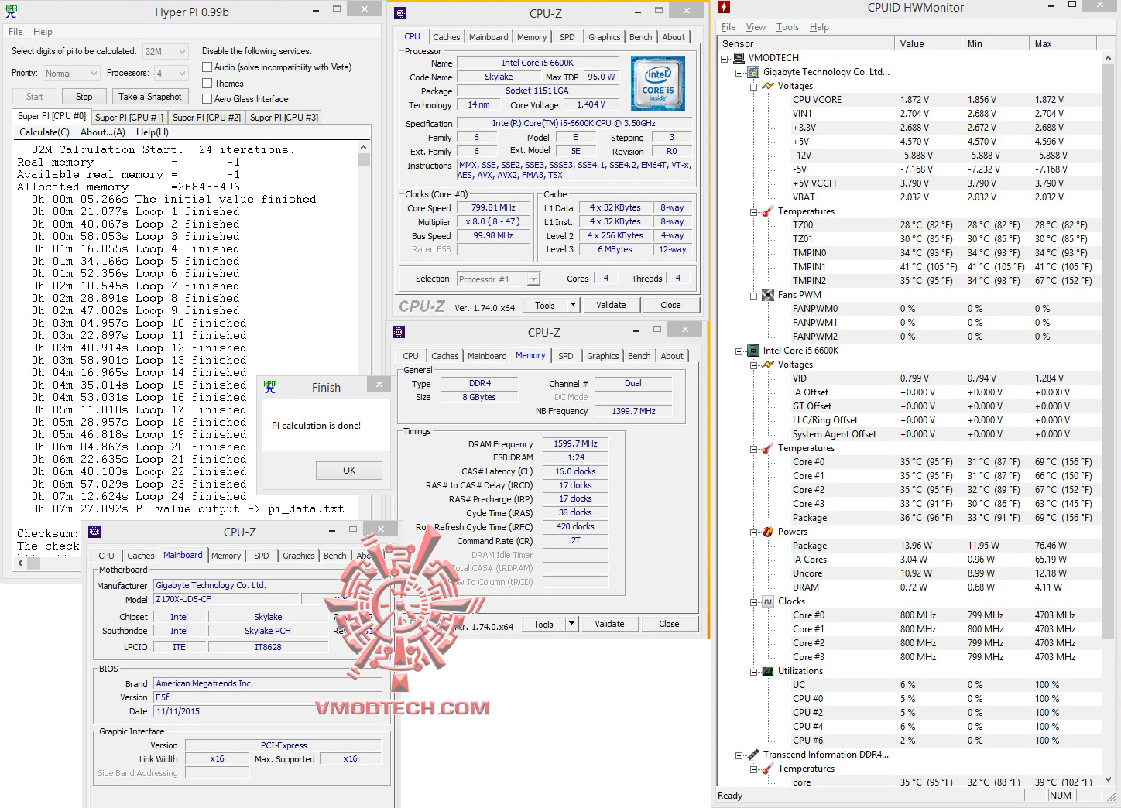Click the CPU-Z icon in the Mainboard window title bar
The height and width of the screenshot is (808, 1121).
tap(94, 532)
